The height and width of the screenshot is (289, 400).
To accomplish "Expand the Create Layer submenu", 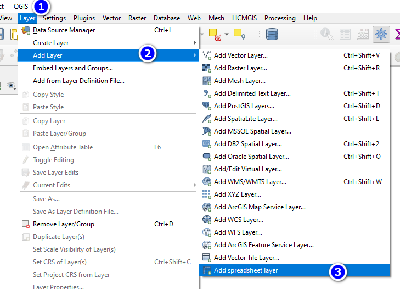I will [x=108, y=43].
